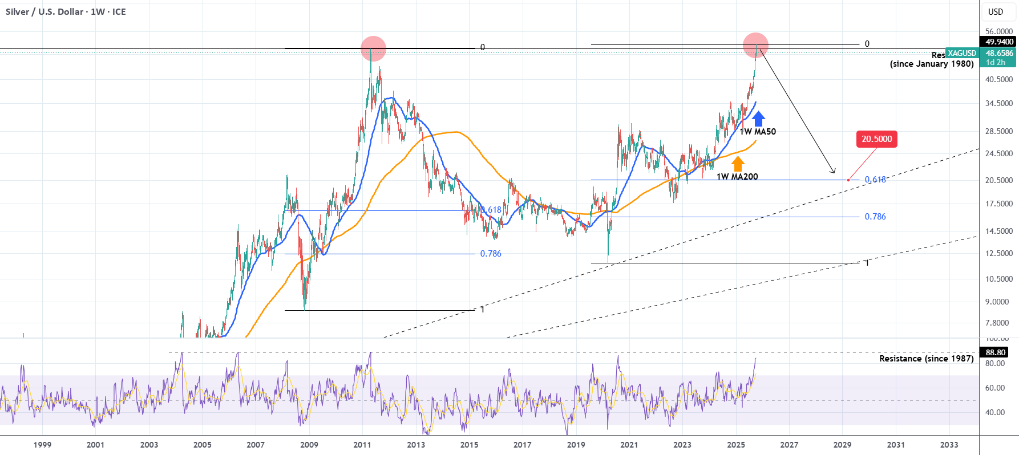Select the 0.618 Fibonacci label near 20.5000
This screenshot has height=455, width=1019.
point(875,180)
